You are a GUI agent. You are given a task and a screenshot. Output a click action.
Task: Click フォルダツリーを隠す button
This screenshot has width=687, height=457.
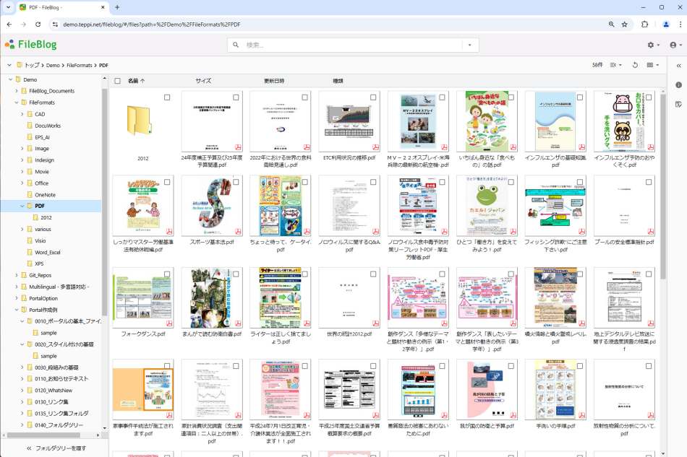[x=56, y=448]
